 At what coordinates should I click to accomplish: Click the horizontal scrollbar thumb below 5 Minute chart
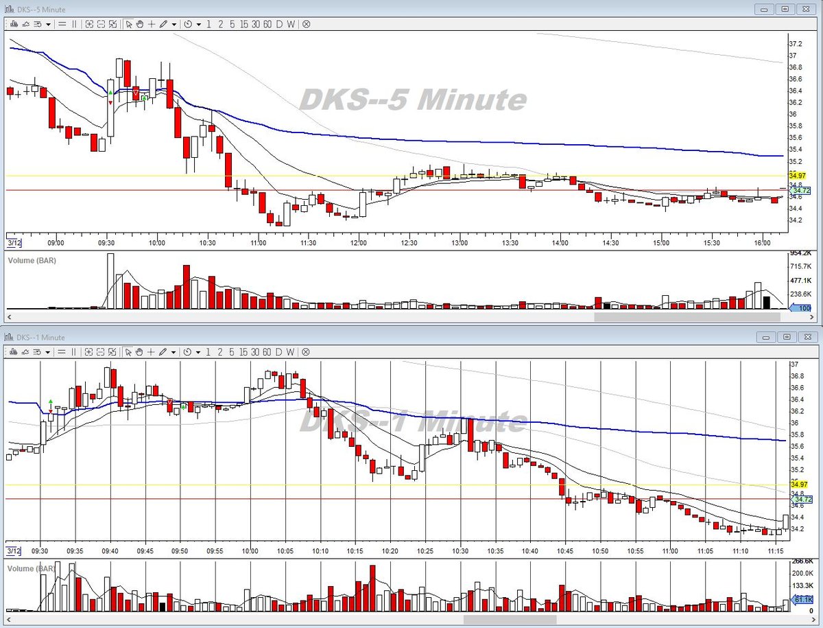(687, 318)
